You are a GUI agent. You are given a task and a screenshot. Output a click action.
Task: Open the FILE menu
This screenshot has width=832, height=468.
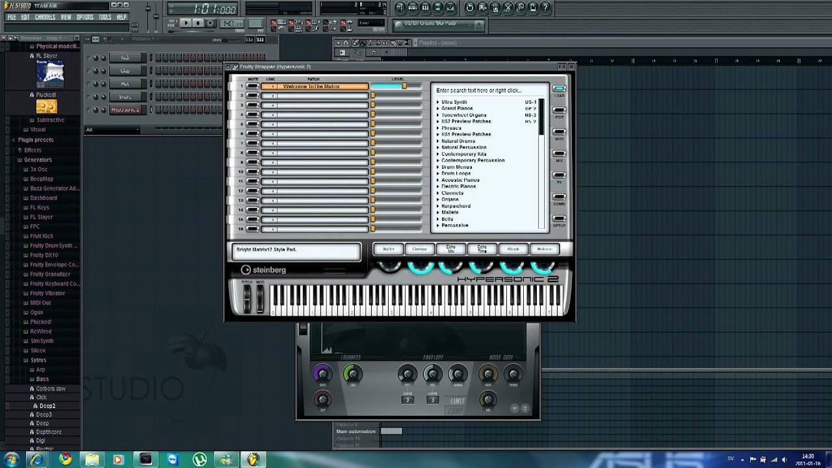pos(11,17)
